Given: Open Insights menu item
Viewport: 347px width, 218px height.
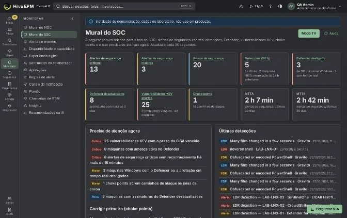Looking at the screenshot, I should tap(49, 106).
